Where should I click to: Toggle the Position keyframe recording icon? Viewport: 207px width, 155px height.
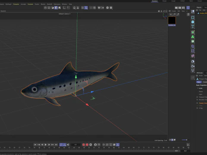coord(103,145)
